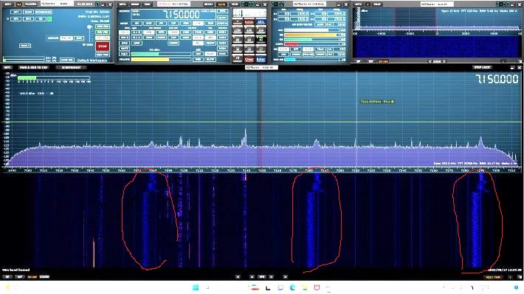Select the blue MHz key on keypad
This screenshot has height=294, width=524.
click(x=261, y=22)
